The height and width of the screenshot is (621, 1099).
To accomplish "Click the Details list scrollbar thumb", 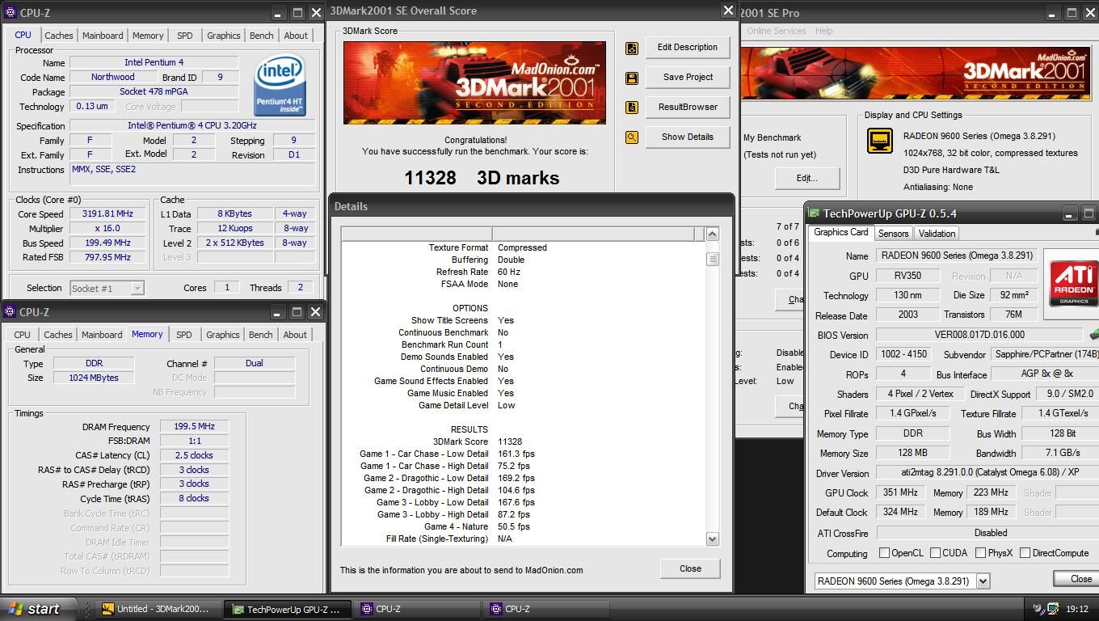I will [712, 259].
